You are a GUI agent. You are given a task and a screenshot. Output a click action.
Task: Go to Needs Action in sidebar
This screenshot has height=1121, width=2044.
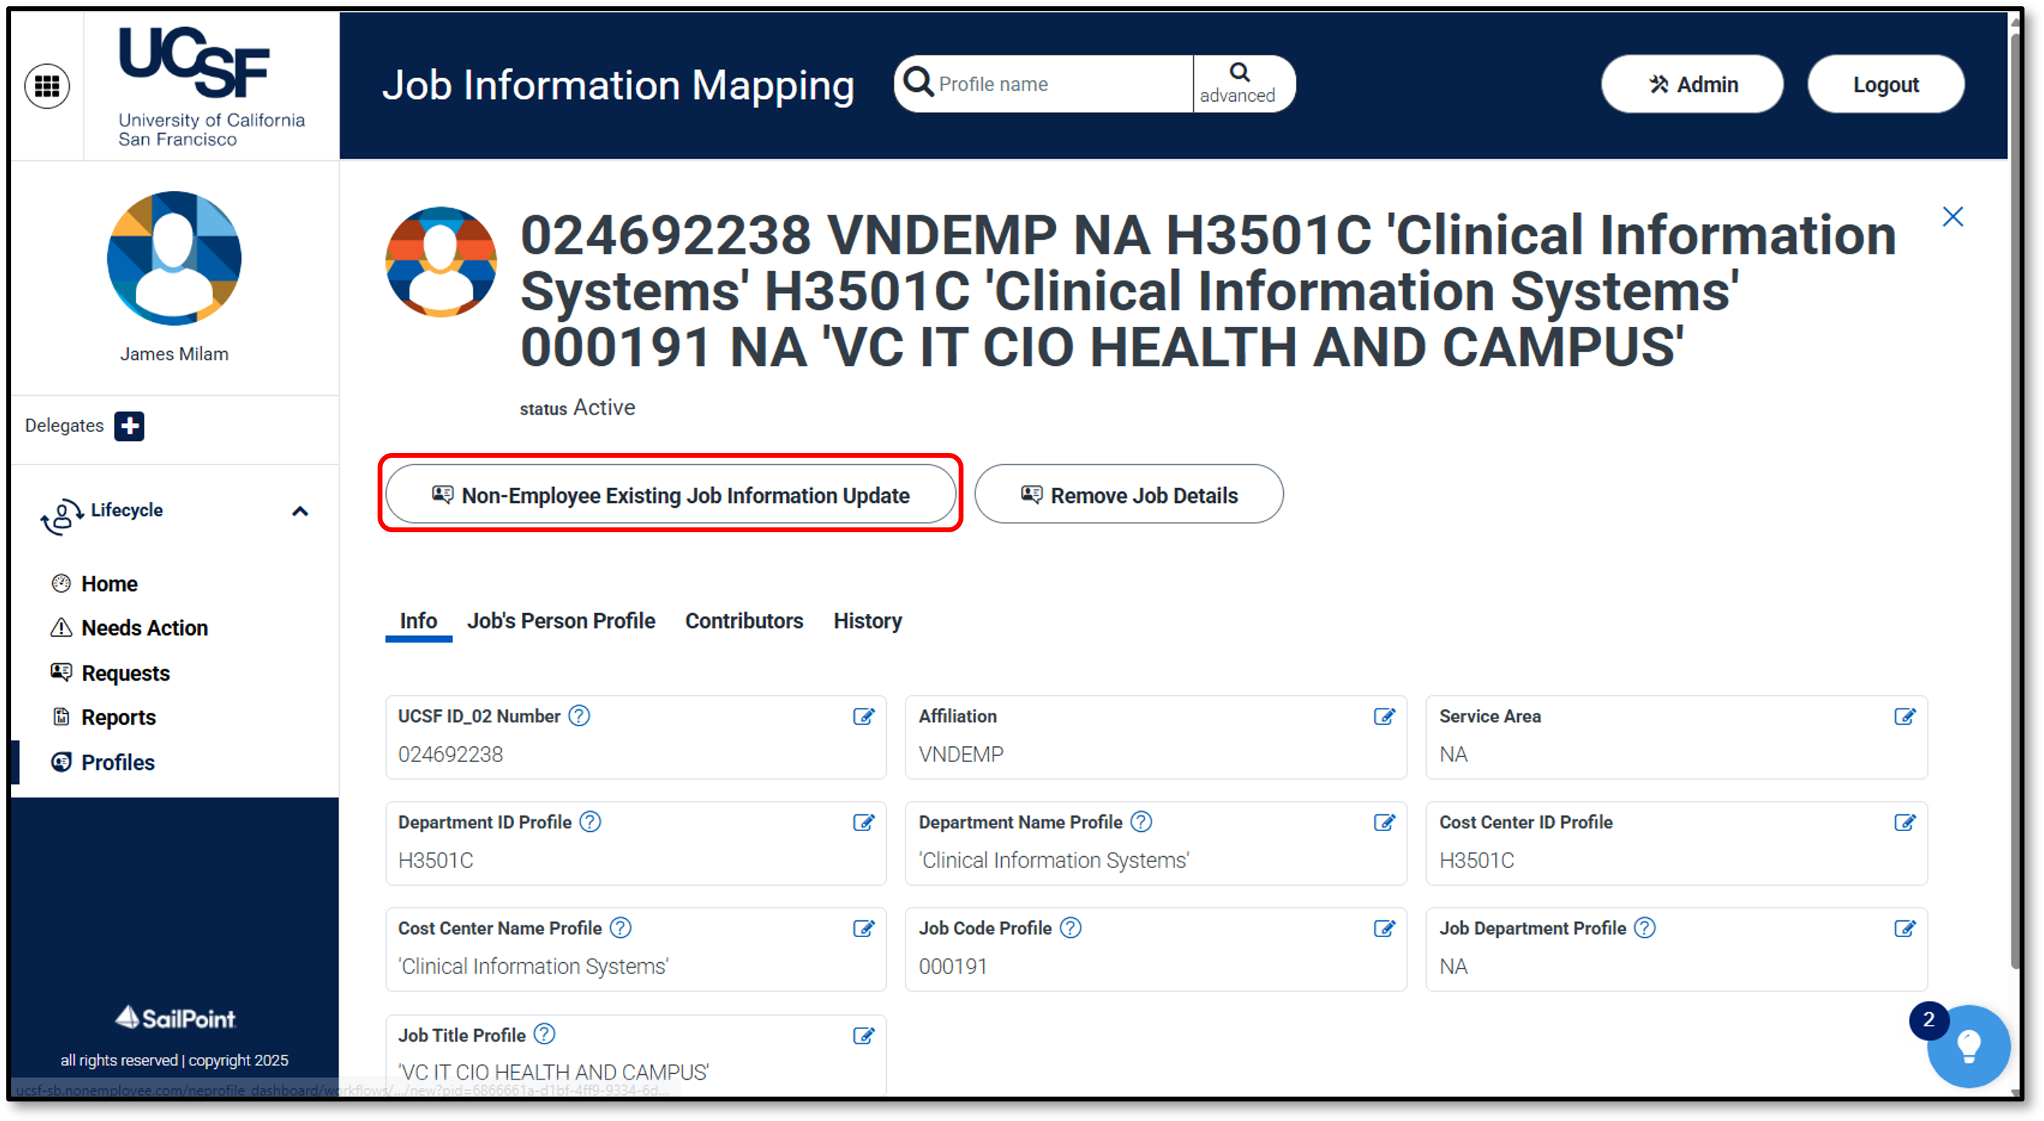click(x=144, y=628)
